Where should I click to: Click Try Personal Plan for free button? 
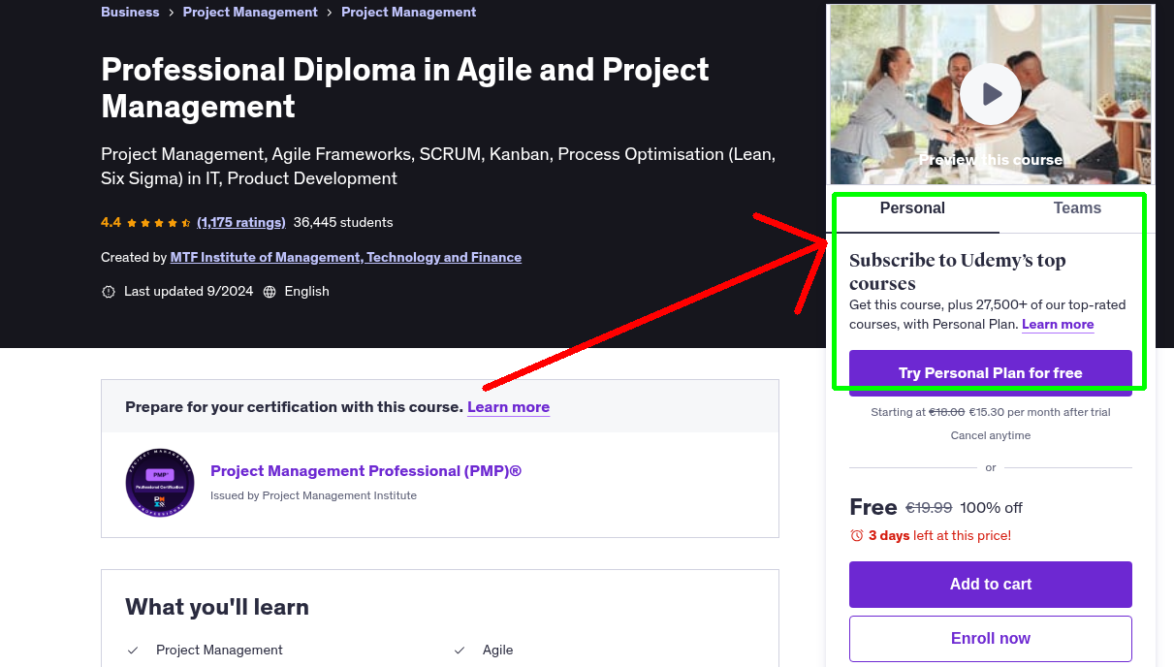(991, 373)
